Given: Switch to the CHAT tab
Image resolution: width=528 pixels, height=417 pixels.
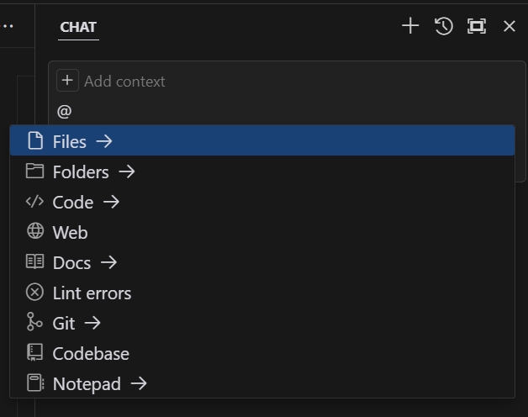Looking at the screenshot, I should pos(78,27).
